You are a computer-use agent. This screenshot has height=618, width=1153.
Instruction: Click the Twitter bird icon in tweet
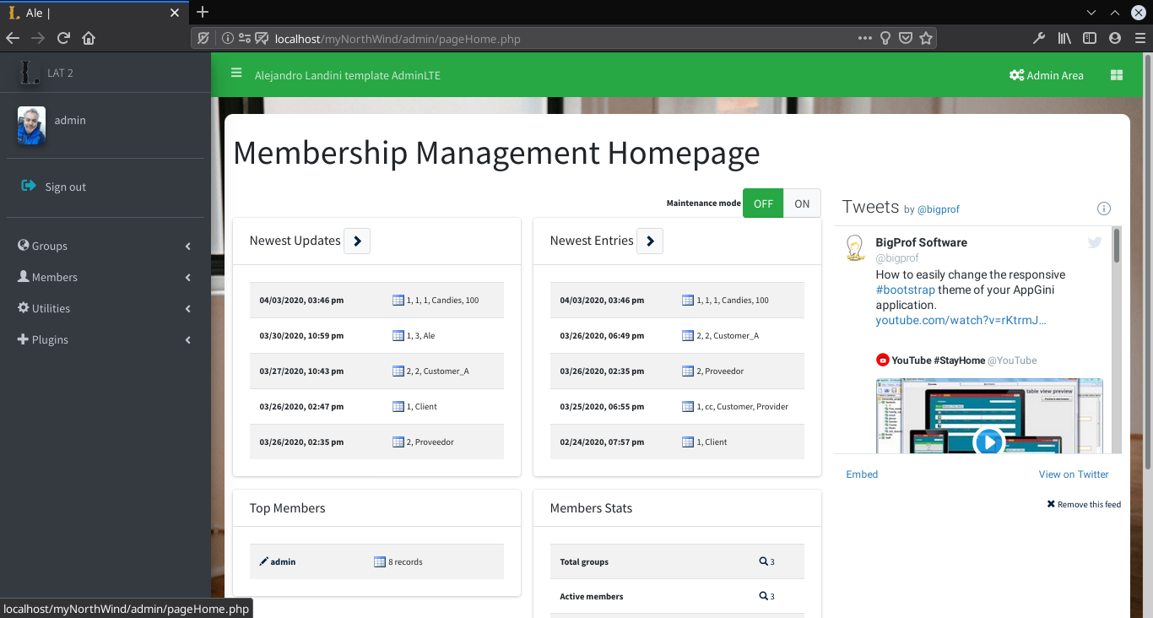1095,242
